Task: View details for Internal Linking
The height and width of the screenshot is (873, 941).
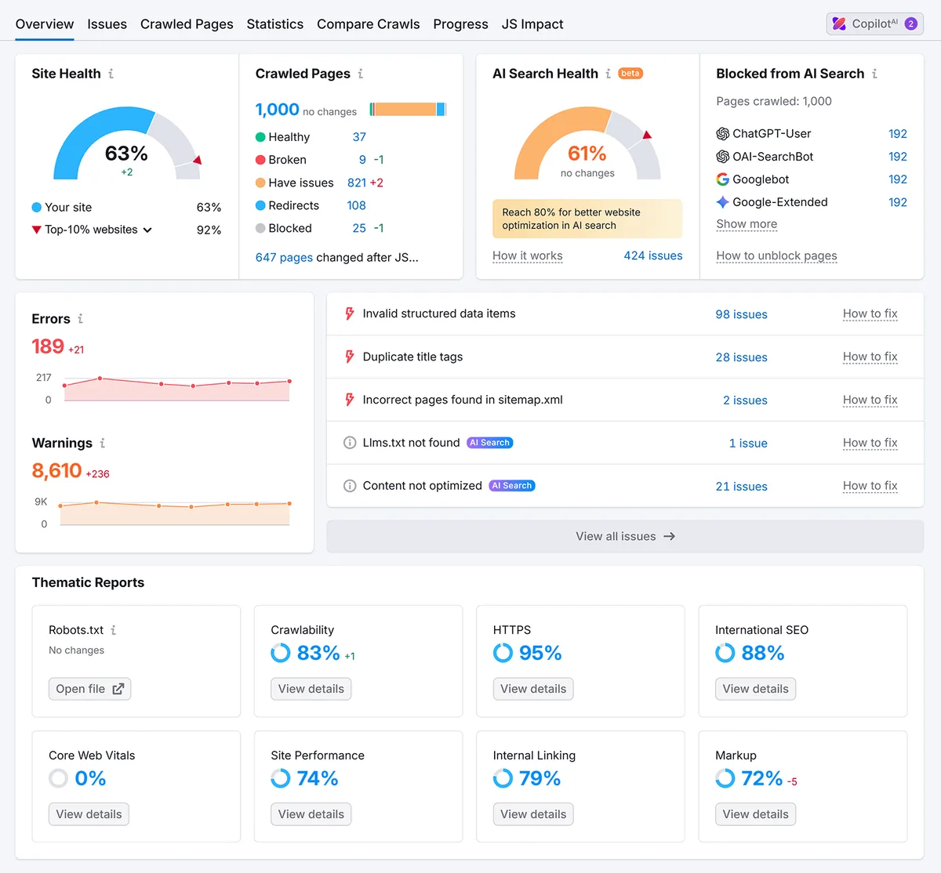Action: (533, 814)
